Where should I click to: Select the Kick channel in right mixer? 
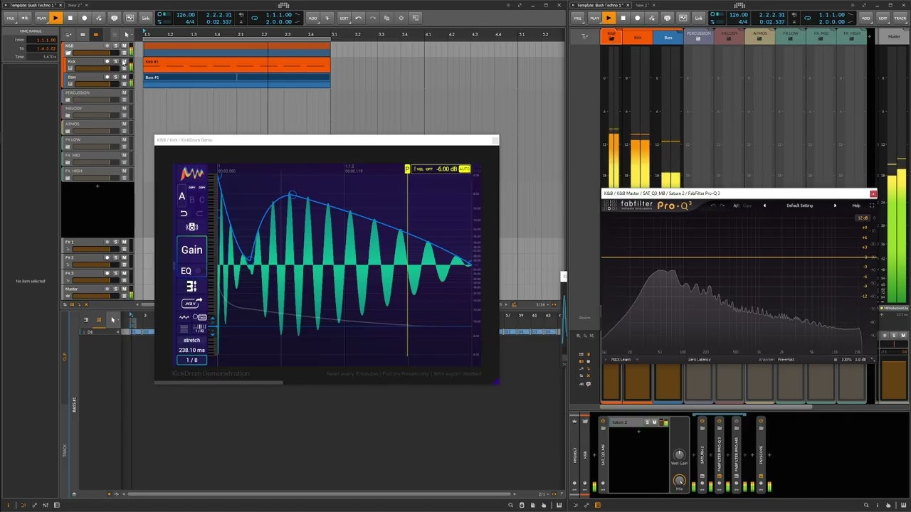(638, 37)
